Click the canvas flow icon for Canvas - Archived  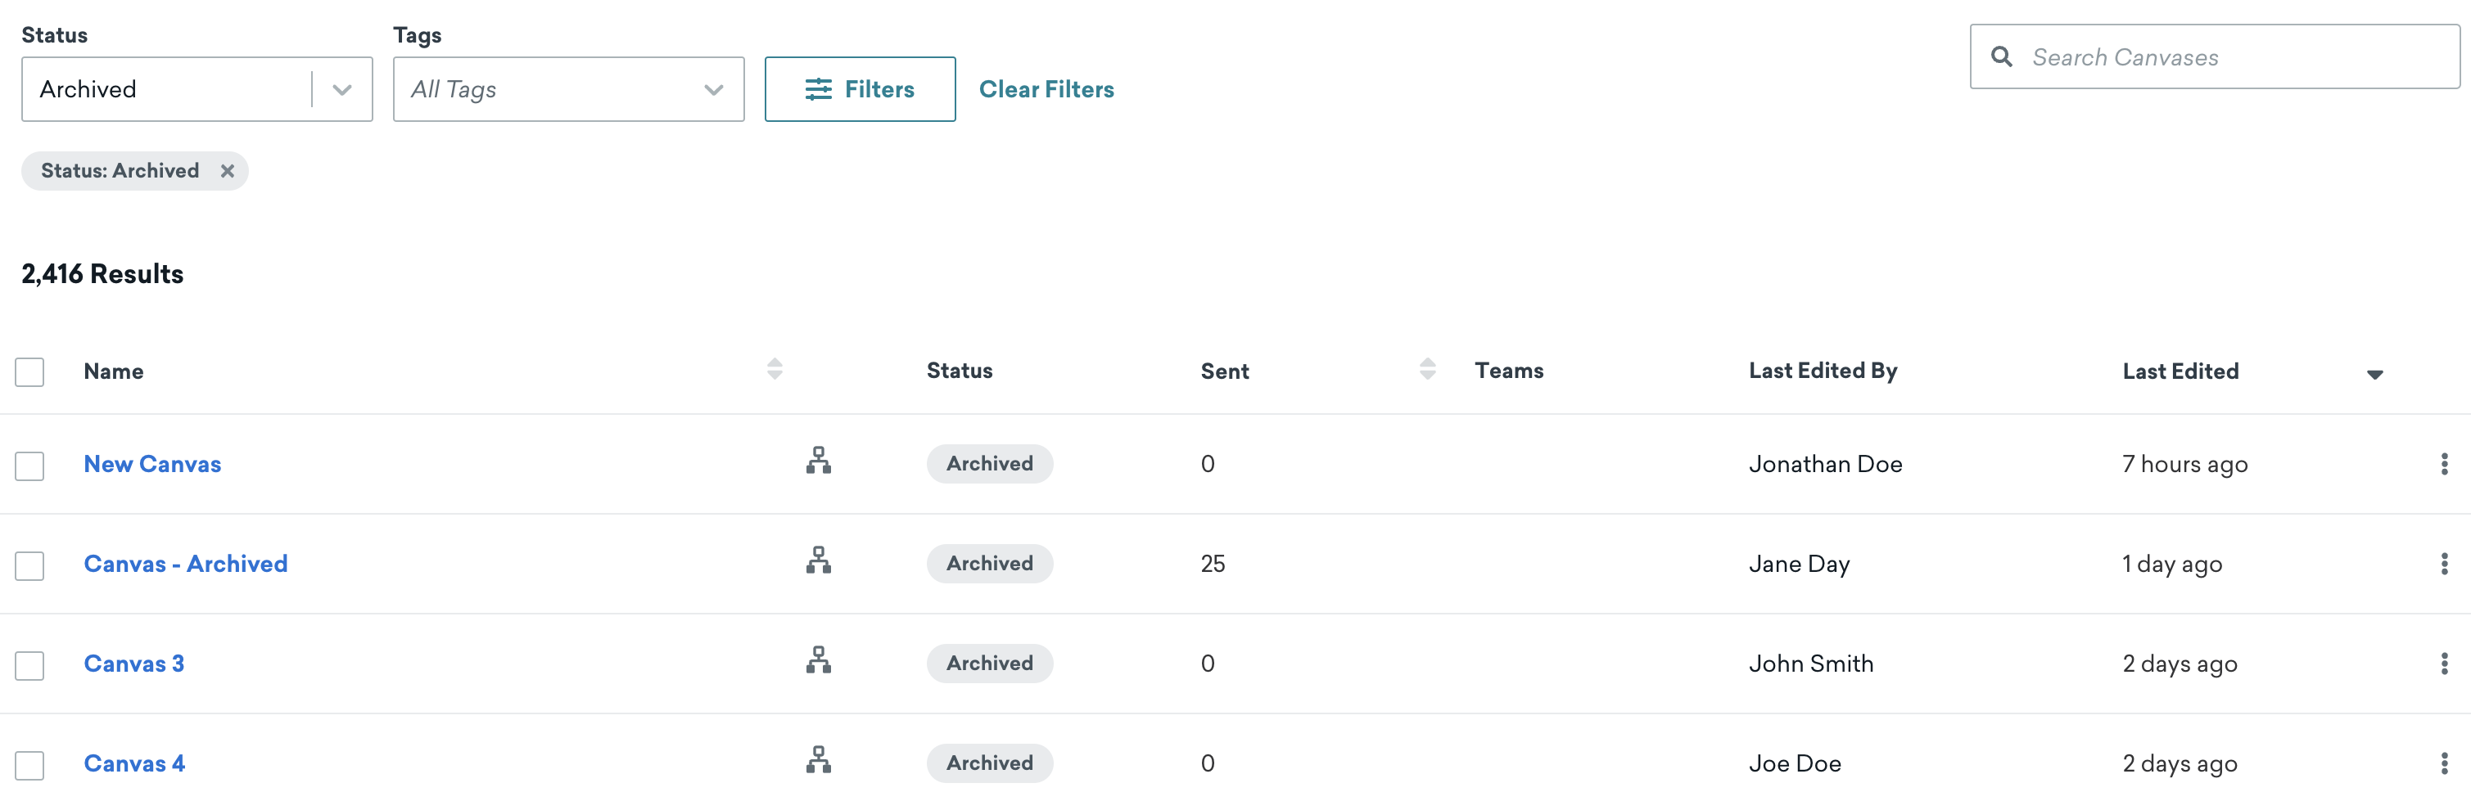point(818,560)
